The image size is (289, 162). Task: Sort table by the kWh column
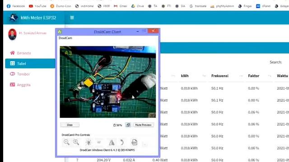194,76
